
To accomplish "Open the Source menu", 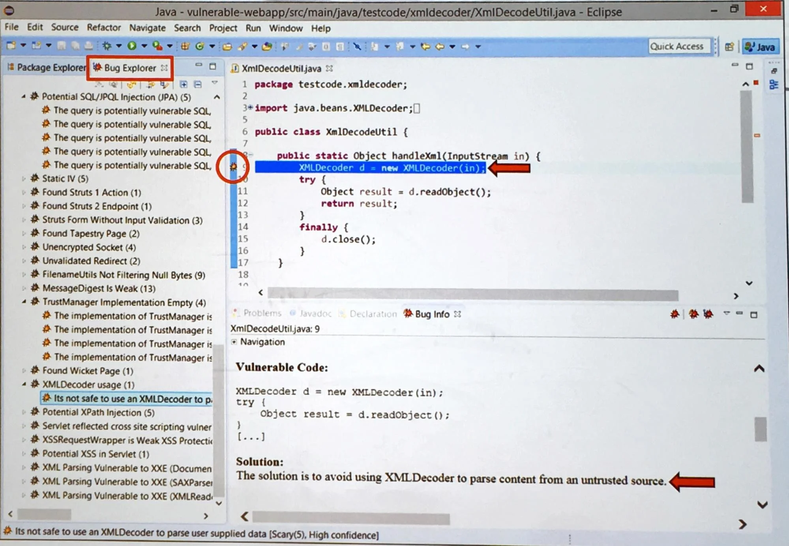I will (65, 27).
